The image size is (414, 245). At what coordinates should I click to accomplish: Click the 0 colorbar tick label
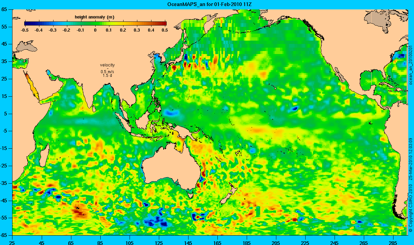[96, 30]
